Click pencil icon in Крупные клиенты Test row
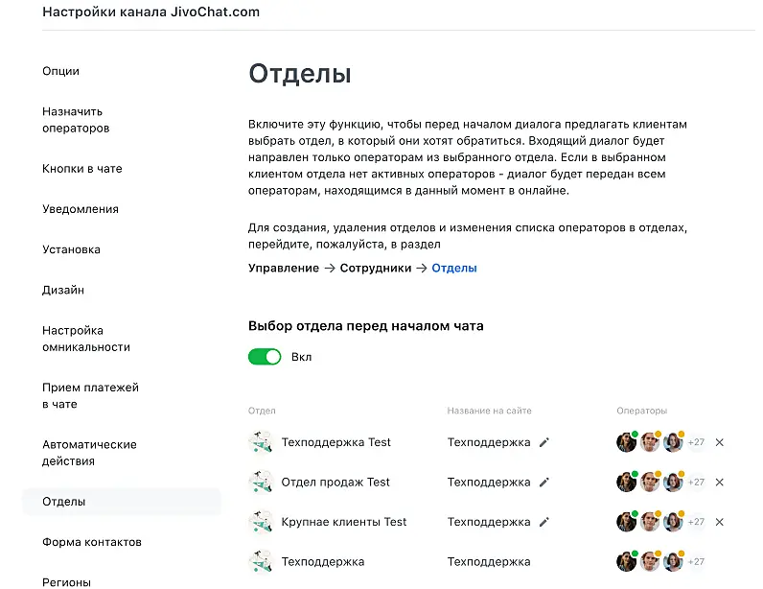Screen dimensions: 763x589 [x=544, y=523]
